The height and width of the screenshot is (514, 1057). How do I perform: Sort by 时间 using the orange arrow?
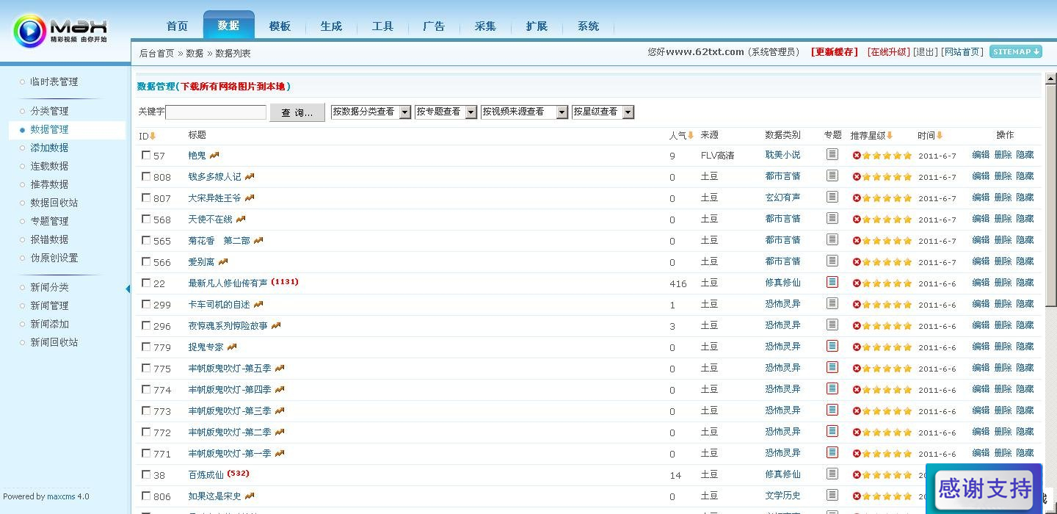940,135
